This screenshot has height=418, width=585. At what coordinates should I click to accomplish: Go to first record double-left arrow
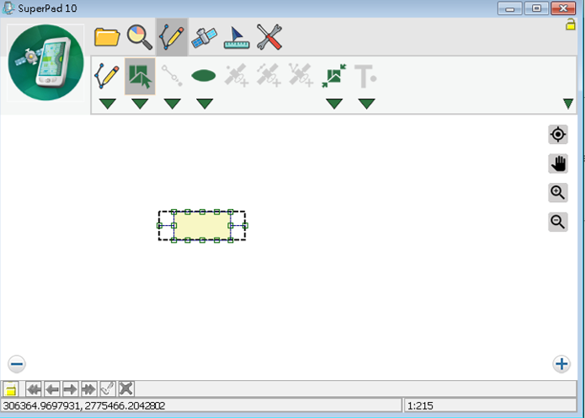[34, 389]
